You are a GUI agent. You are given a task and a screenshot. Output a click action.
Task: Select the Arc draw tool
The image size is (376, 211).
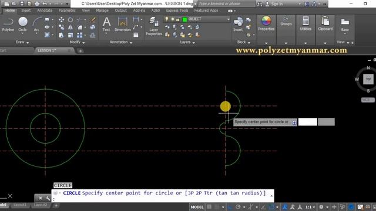click(x=36, y=25)
